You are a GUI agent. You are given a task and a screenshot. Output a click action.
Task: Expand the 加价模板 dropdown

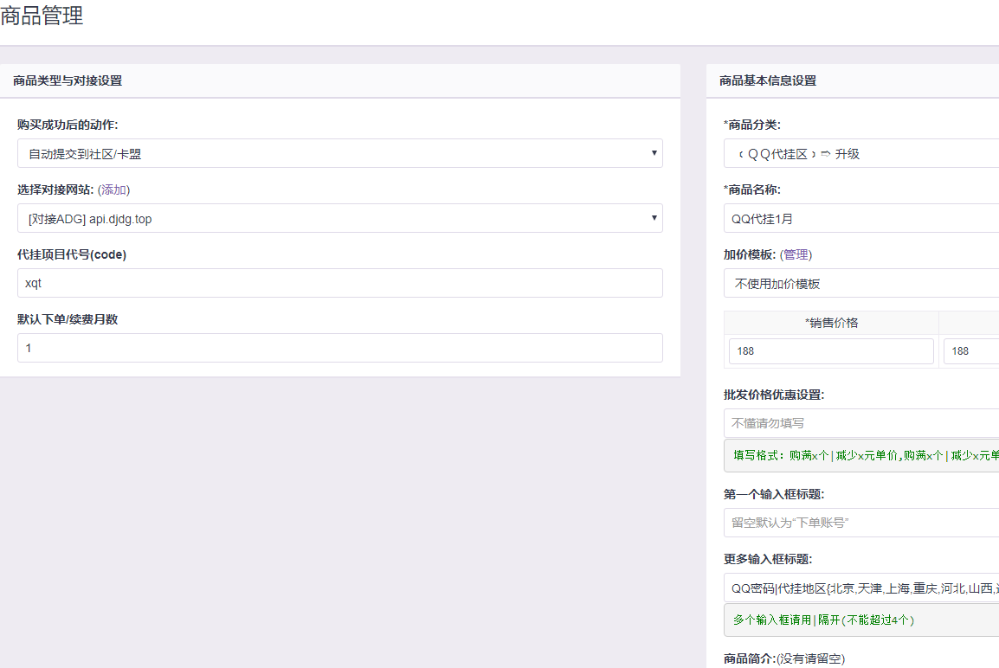tap(860, 283)
